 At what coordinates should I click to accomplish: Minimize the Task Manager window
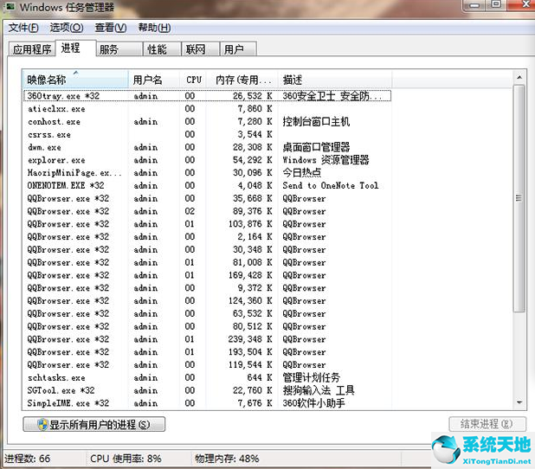(474, 5)
